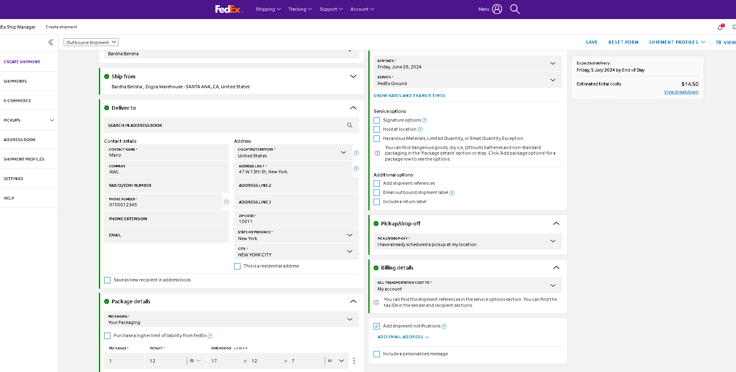Viewport: 736px width, 372px height.
Task: Show help for Add shipment notifications
Action: 444,326
